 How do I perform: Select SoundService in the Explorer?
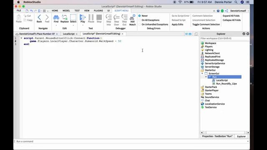pos(212,97)
